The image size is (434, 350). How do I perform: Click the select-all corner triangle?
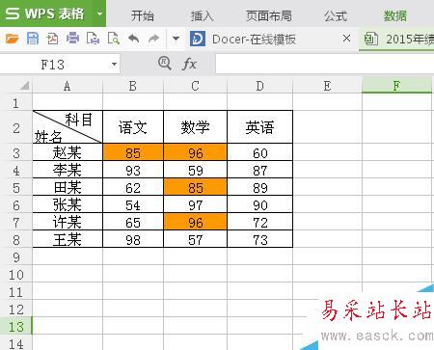24,86
